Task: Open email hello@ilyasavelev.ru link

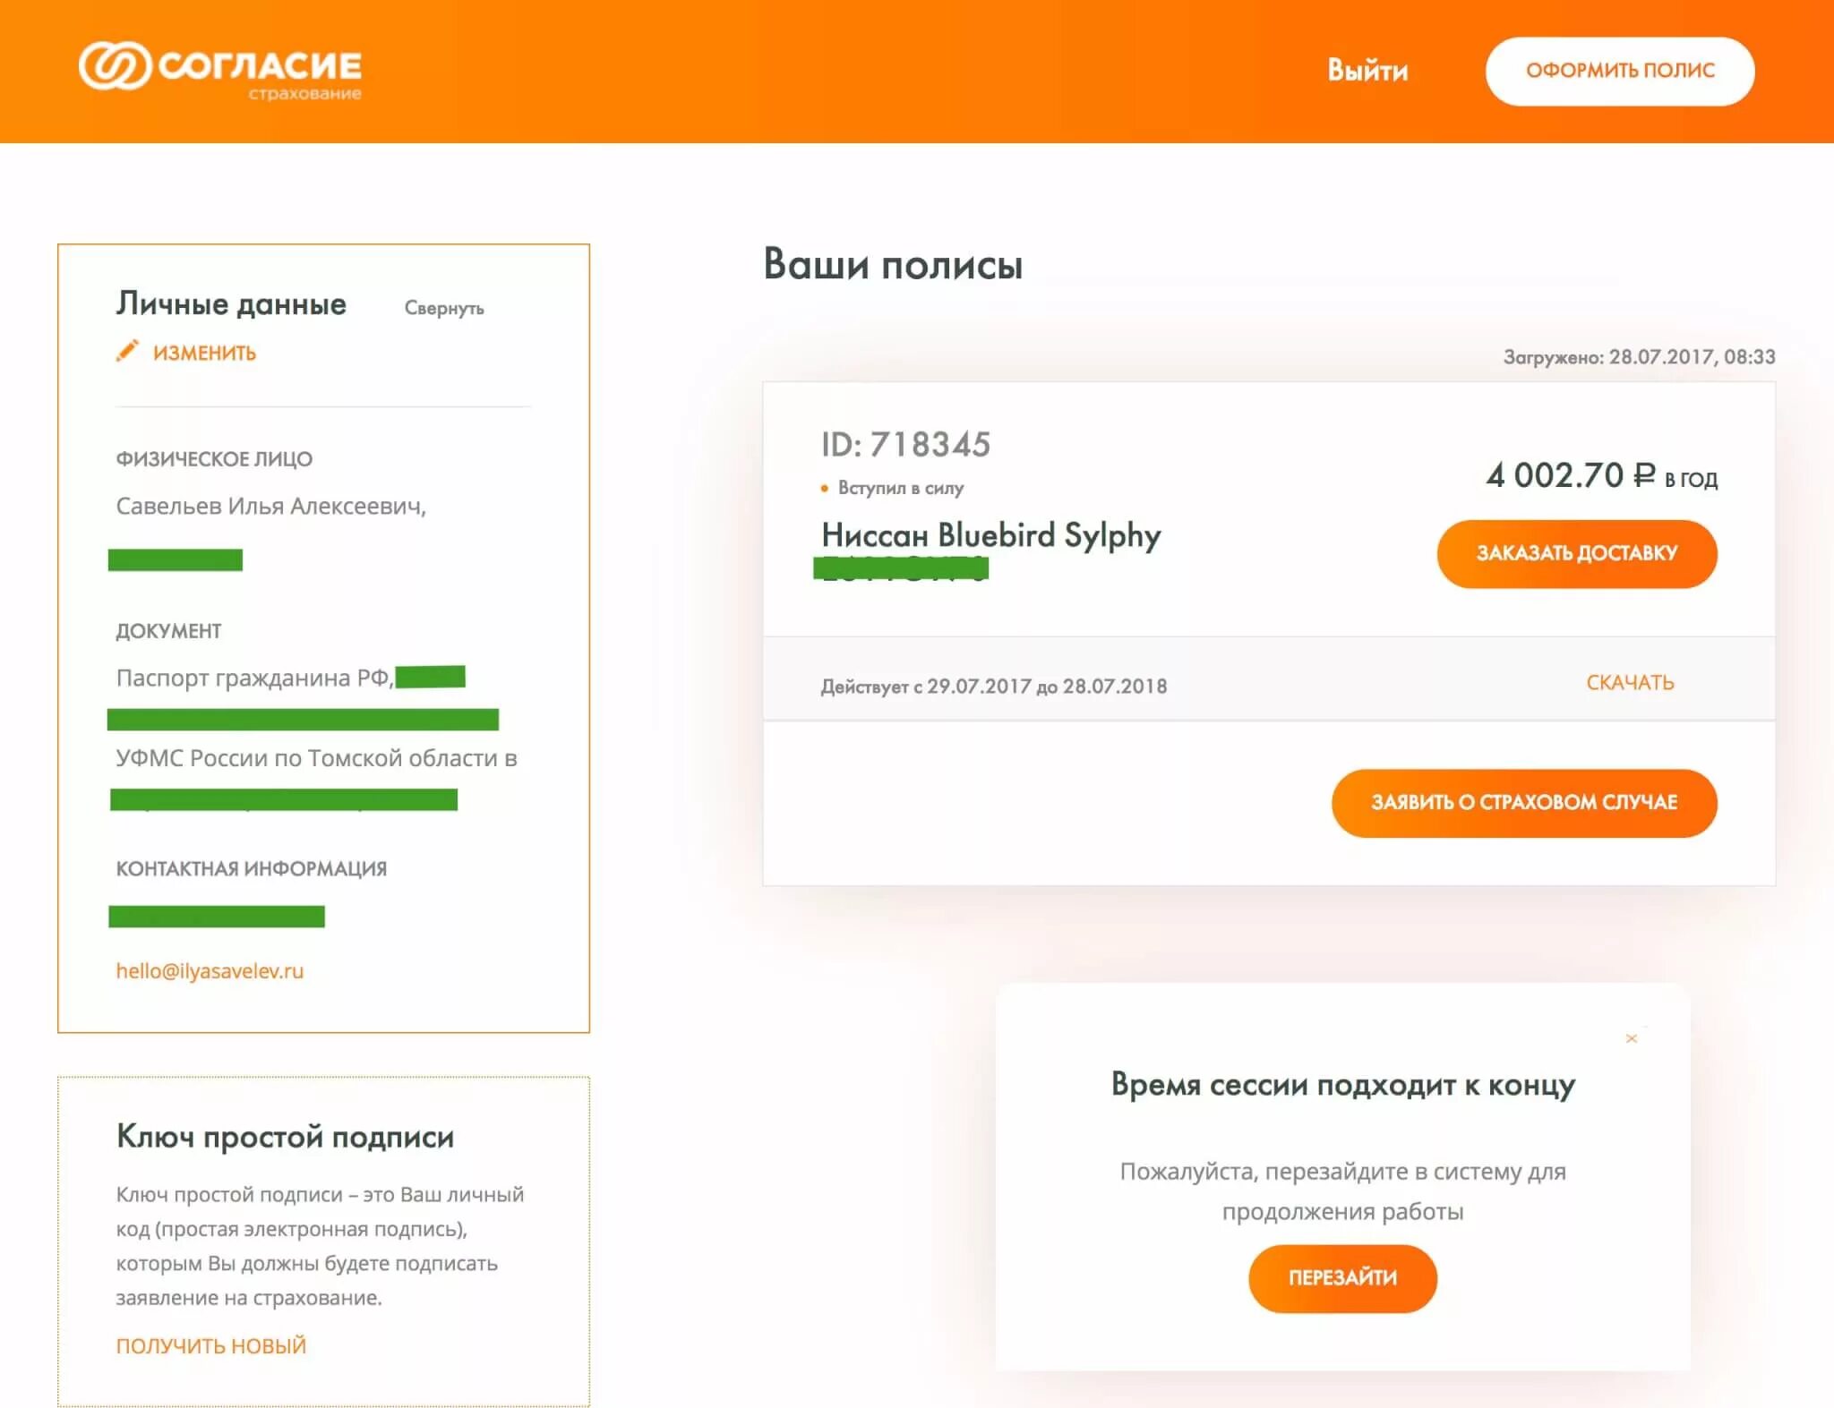Action: coord(210,971)
